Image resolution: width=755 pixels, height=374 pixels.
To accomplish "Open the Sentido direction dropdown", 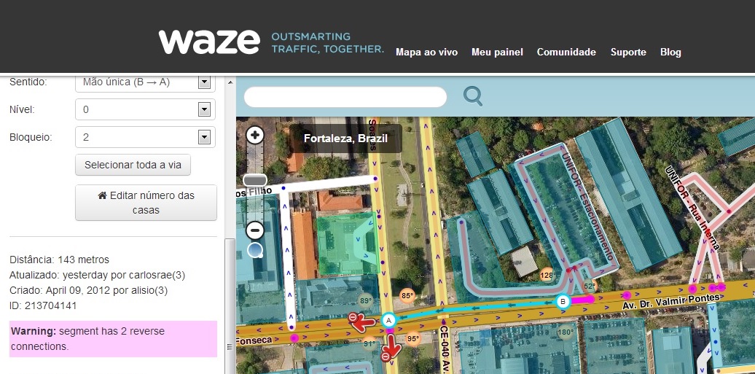I will click(146, 82).
